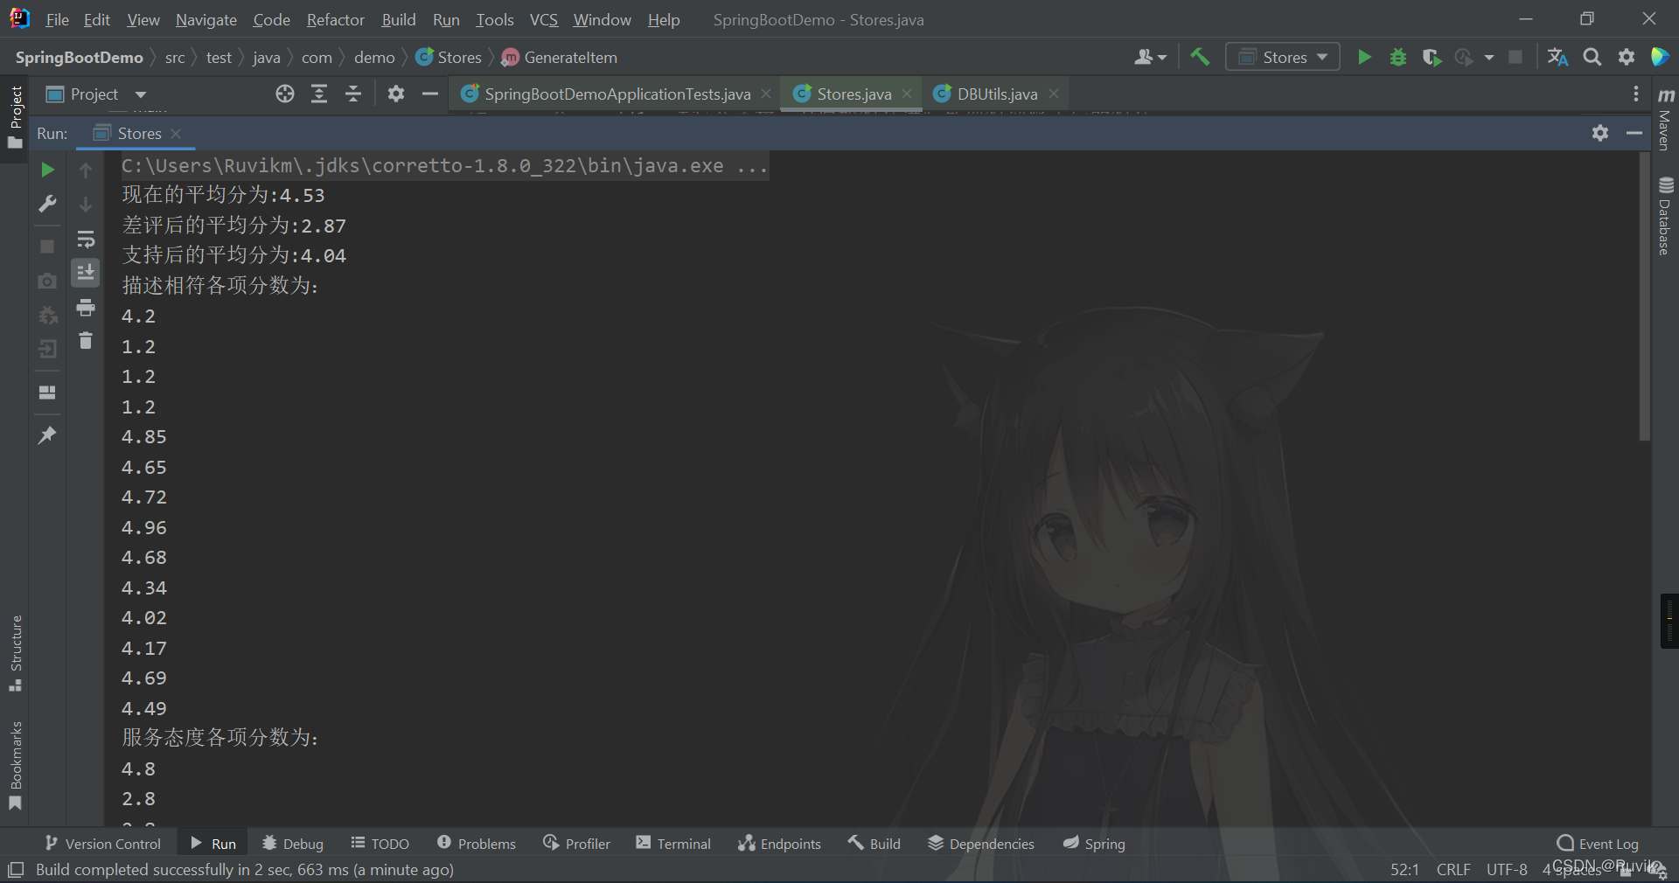Print the console output
This screenshot has height=883, width=1679.
pyautogui.click(x=86, y=308)
